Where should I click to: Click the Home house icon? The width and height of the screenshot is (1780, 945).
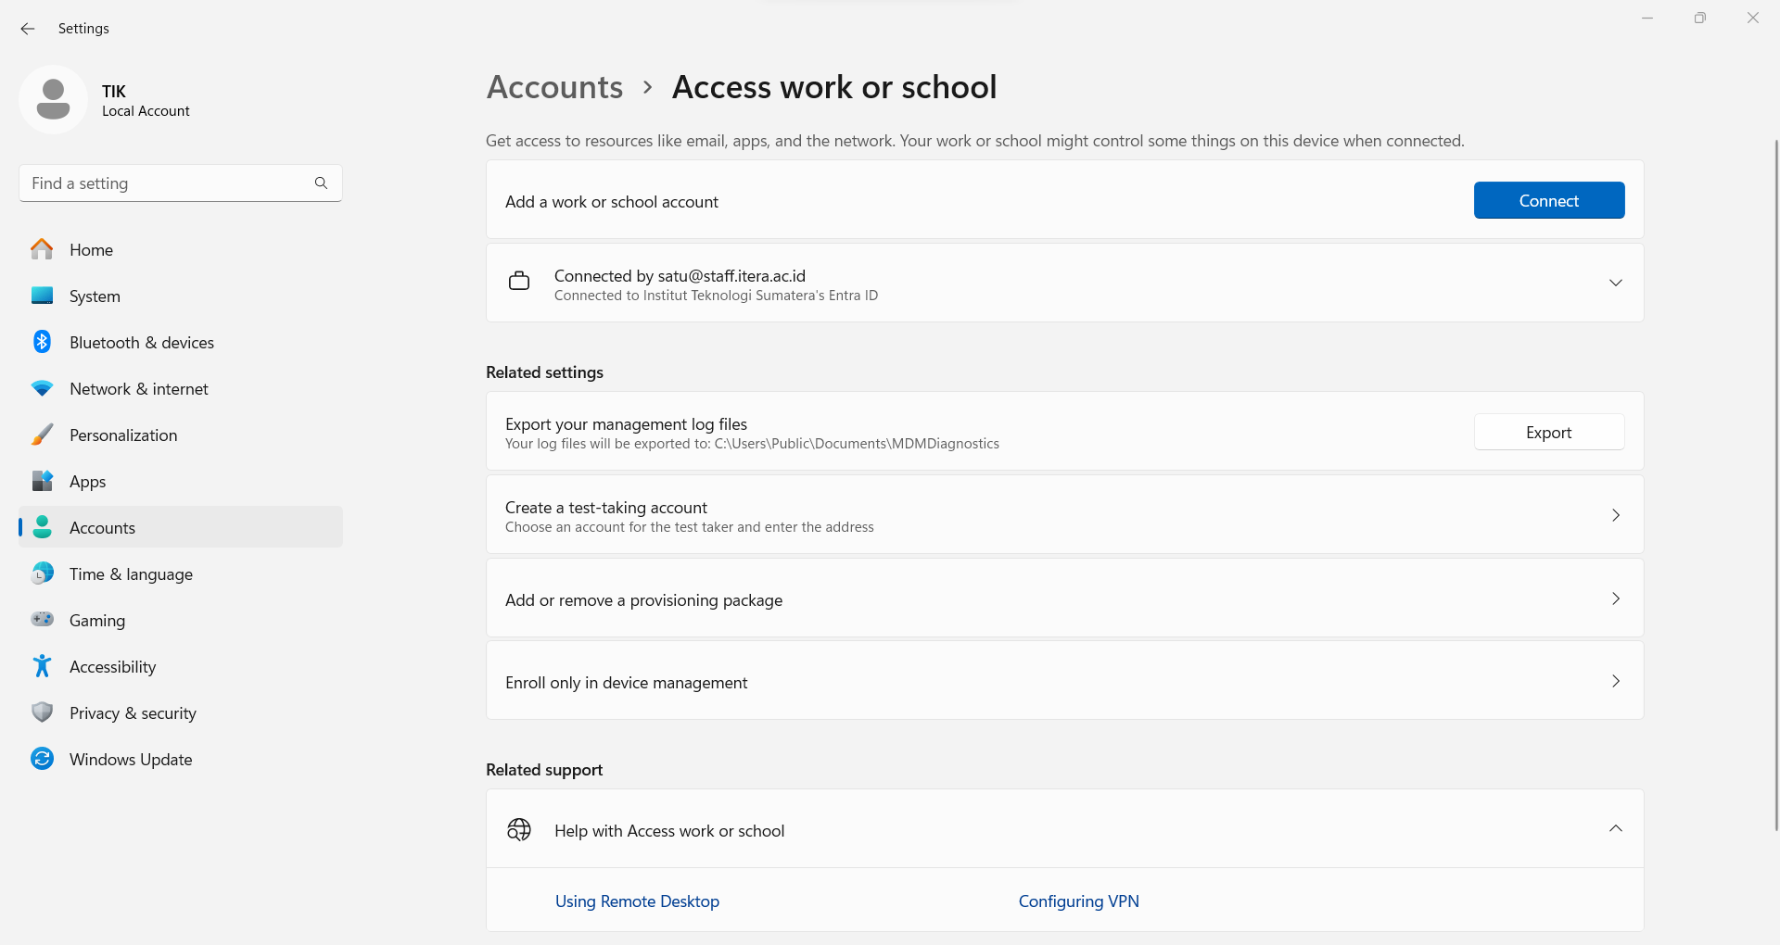pos(42,249)
